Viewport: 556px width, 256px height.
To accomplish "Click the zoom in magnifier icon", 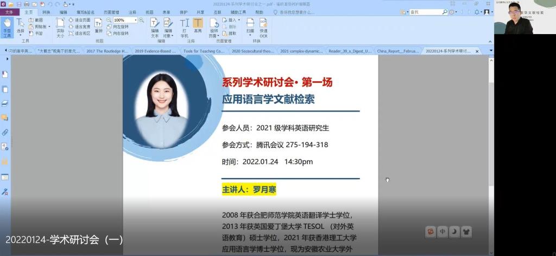I will [x=142, y=20].
